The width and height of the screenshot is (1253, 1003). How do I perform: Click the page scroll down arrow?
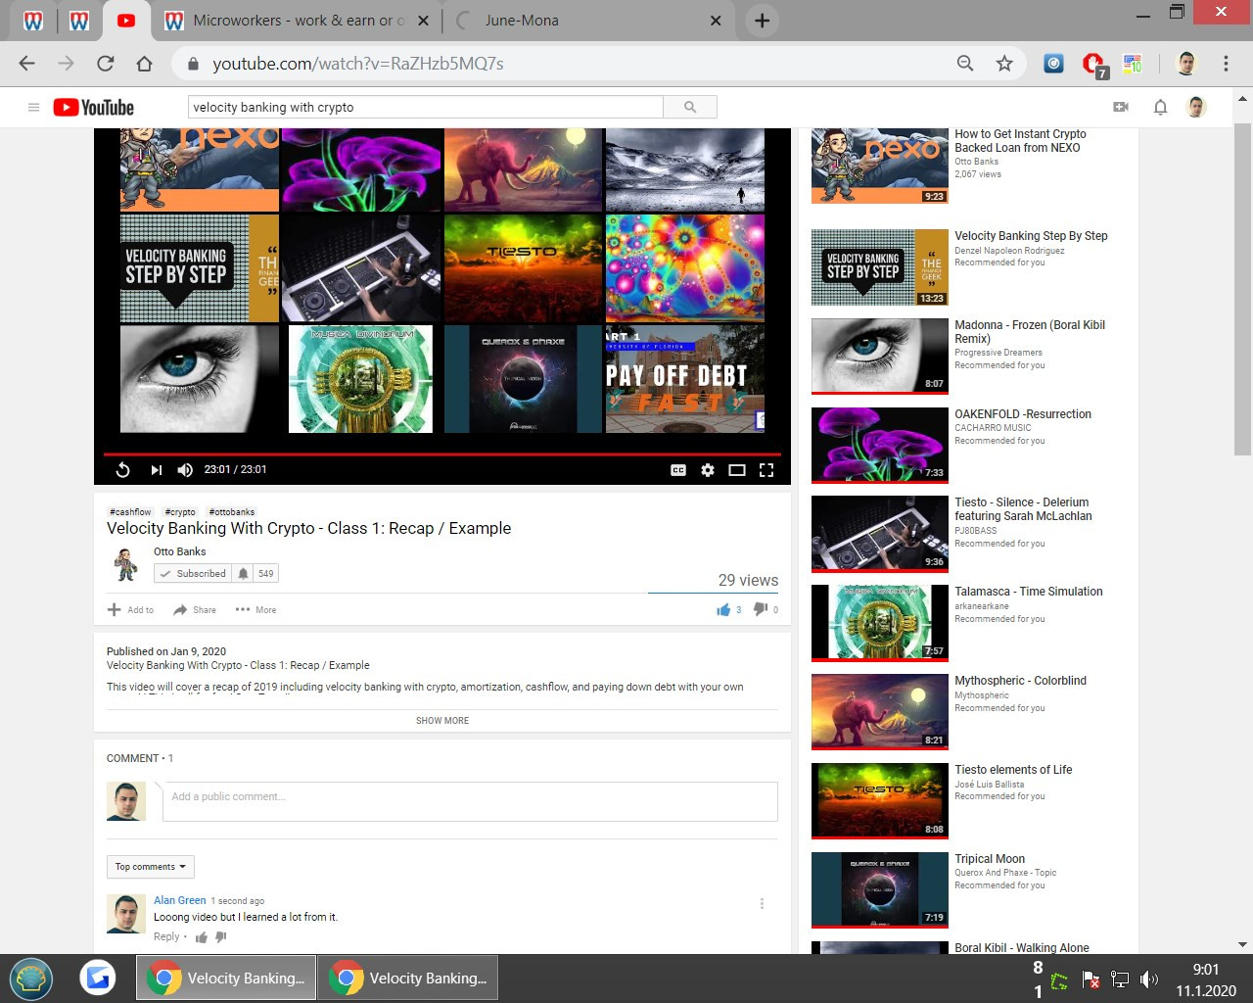click(1243, 945)
